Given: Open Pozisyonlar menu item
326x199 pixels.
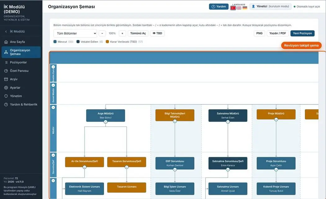Looking at the screenshot, I should point(21,63).
